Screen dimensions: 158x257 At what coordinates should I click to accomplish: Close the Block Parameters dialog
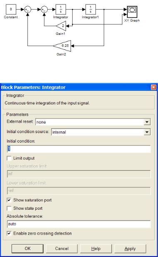[153, 87]
